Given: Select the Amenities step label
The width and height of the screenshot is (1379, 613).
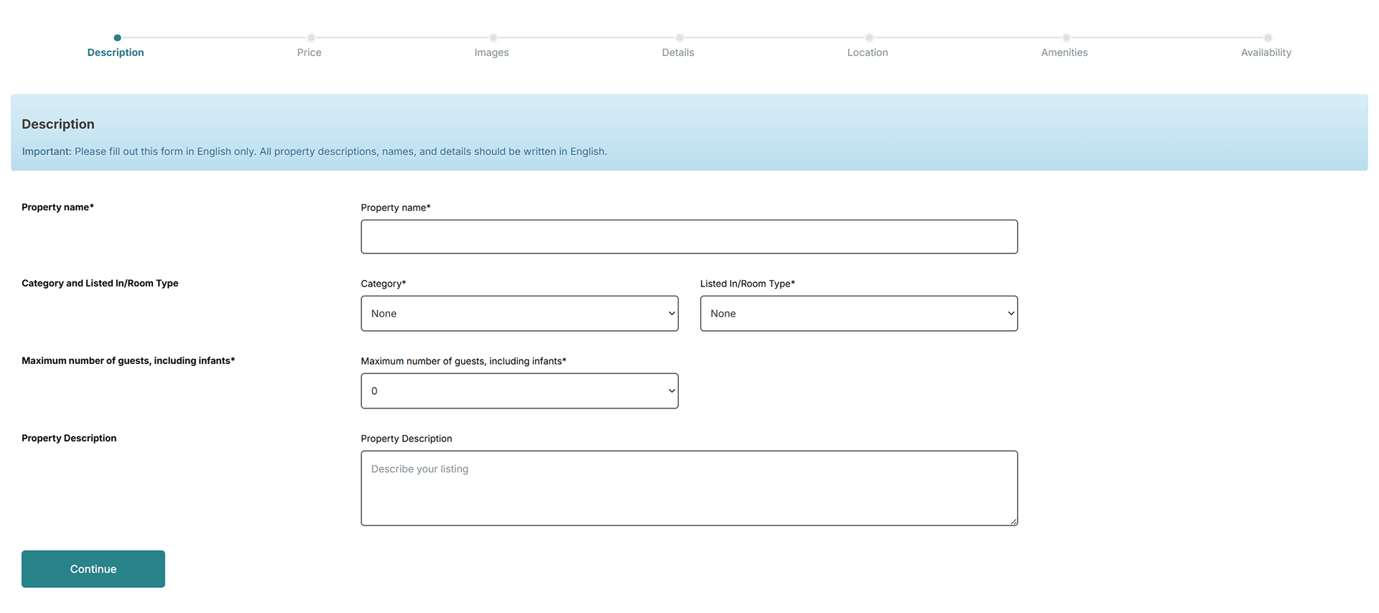Looking at the screenshot, I should point(1064,52).
